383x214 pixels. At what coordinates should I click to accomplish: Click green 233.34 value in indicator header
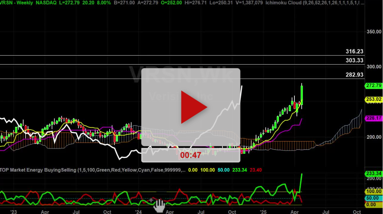(240, 170)
